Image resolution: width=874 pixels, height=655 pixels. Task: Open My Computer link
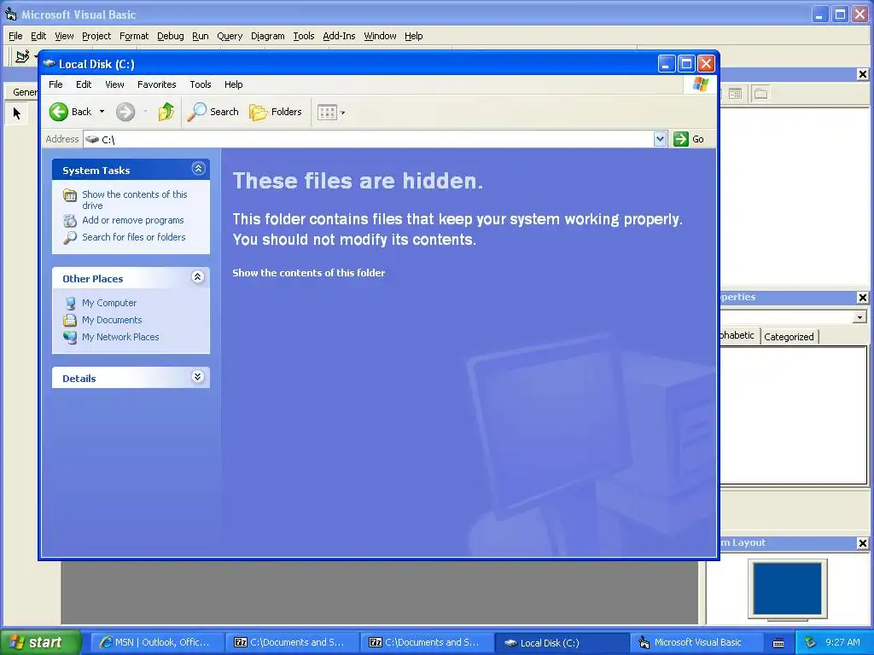point(109,303)
